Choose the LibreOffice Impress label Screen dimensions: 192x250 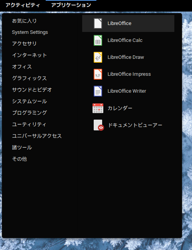129,74
